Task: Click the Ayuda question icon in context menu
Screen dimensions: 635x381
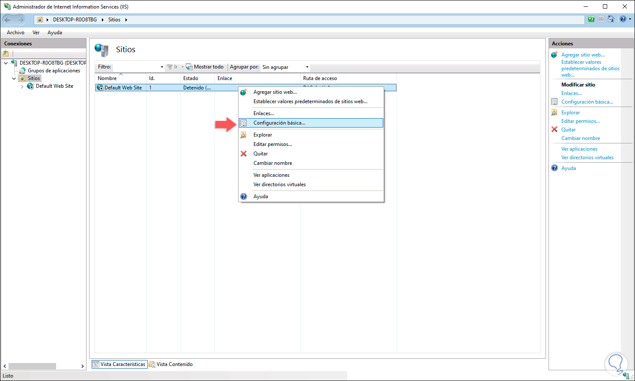Action: point(244,196)
